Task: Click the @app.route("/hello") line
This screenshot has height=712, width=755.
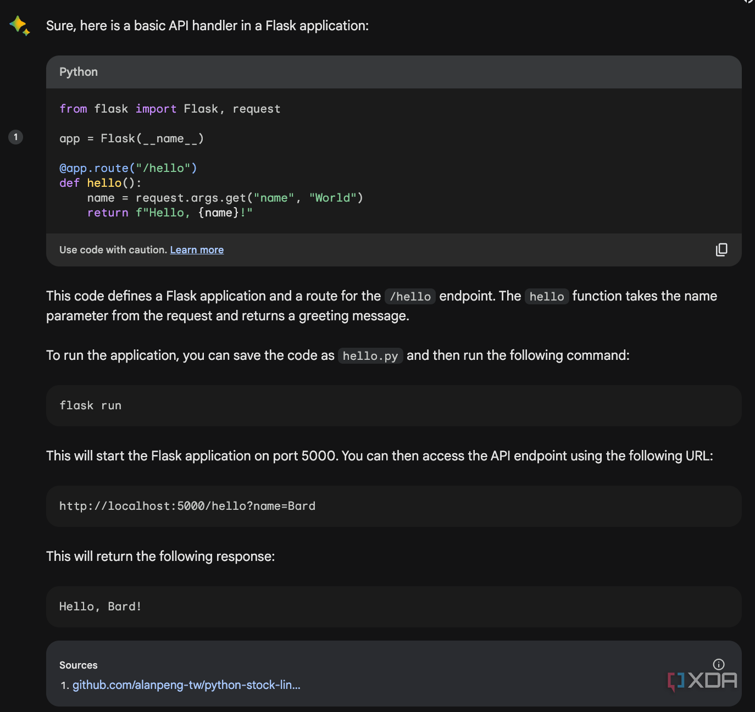Action: point(128,168)
